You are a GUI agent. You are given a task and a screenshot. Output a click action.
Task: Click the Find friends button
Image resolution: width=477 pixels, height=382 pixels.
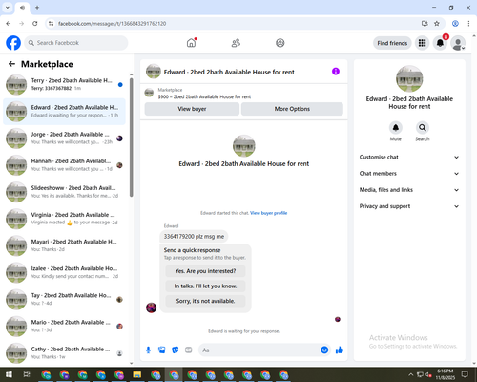point(392,43)
